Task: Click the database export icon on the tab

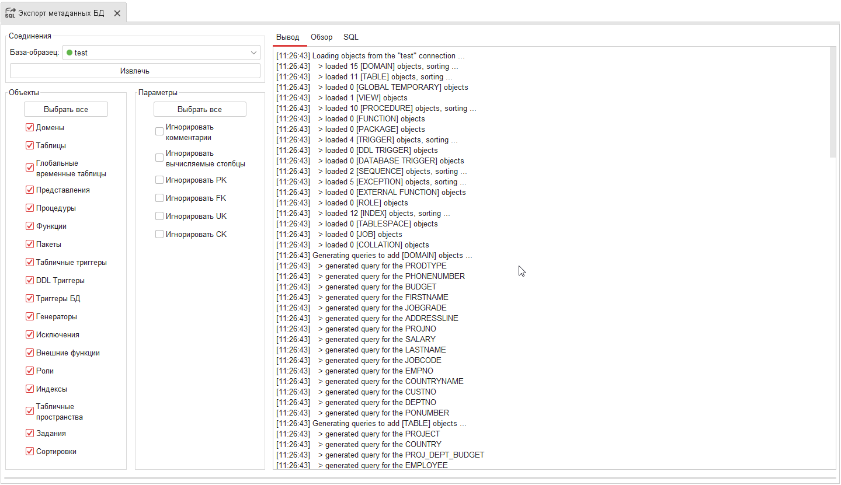Action: 10,12
